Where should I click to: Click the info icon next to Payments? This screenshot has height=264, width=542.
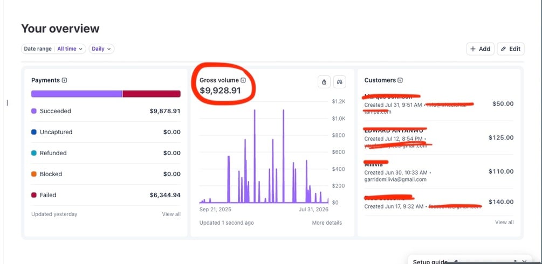(64, 80)
